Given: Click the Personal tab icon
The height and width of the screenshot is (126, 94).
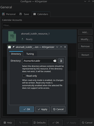Looking at the screenshot, I should 3,14.
